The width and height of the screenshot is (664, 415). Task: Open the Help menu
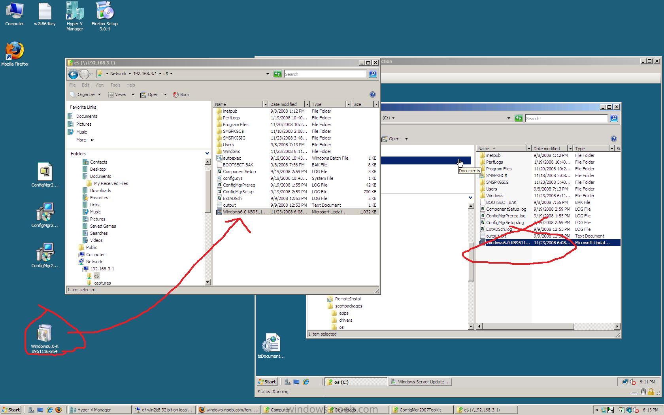[130, 85]
